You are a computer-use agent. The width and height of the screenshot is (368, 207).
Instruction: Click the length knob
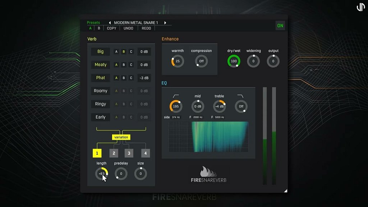(x=102, y=174)
